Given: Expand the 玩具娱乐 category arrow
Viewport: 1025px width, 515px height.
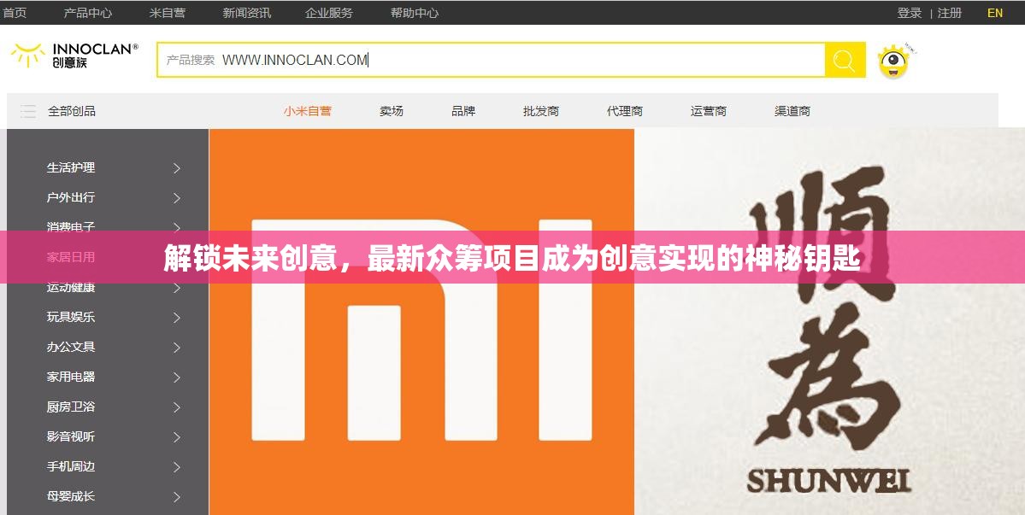Looking at the screenshot, I should point(176,318).
